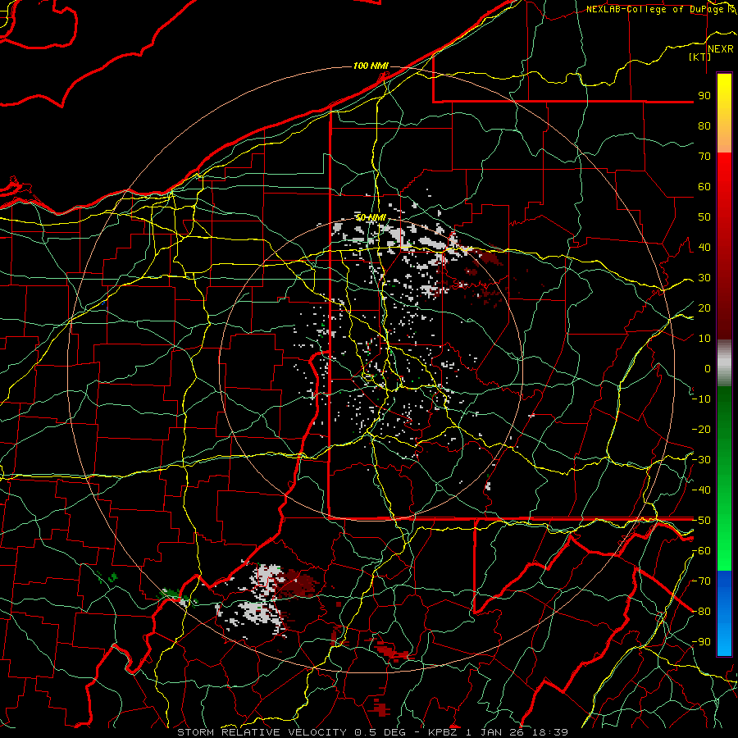Viewport: 738px width, 738px height.
Task: Click the -30 scale value
Action: tap(701, 460)
